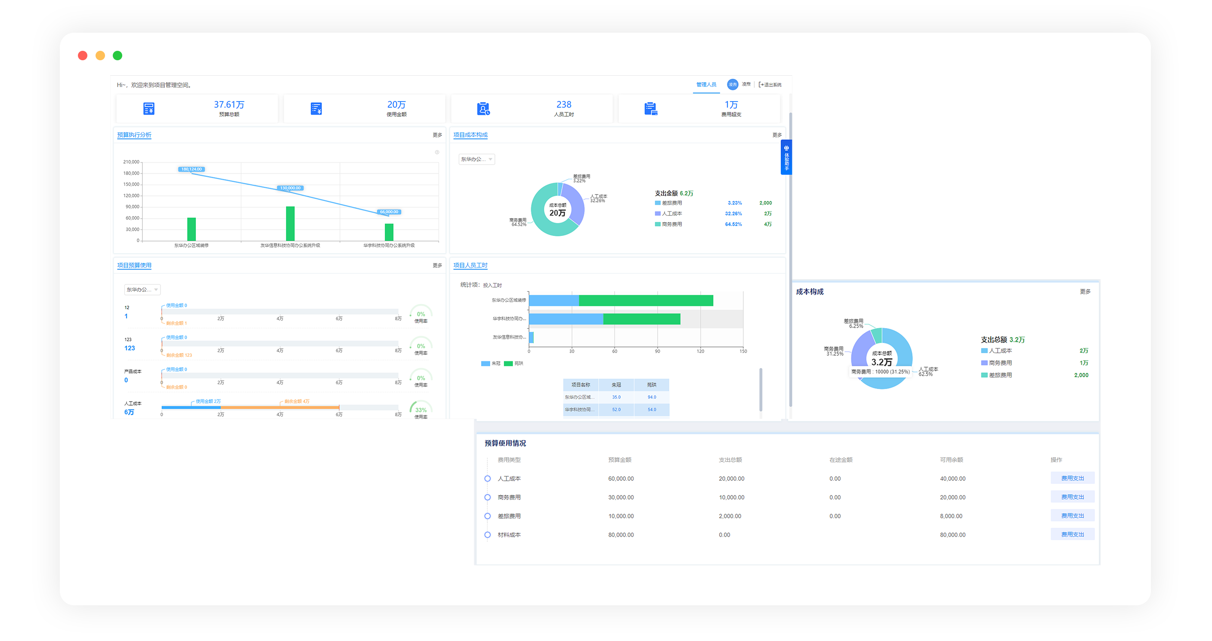Screen dimensions: 1212x641
Task: Open project dropdown in 项目成本构成 panel
Action: click(x=476, y=159)
